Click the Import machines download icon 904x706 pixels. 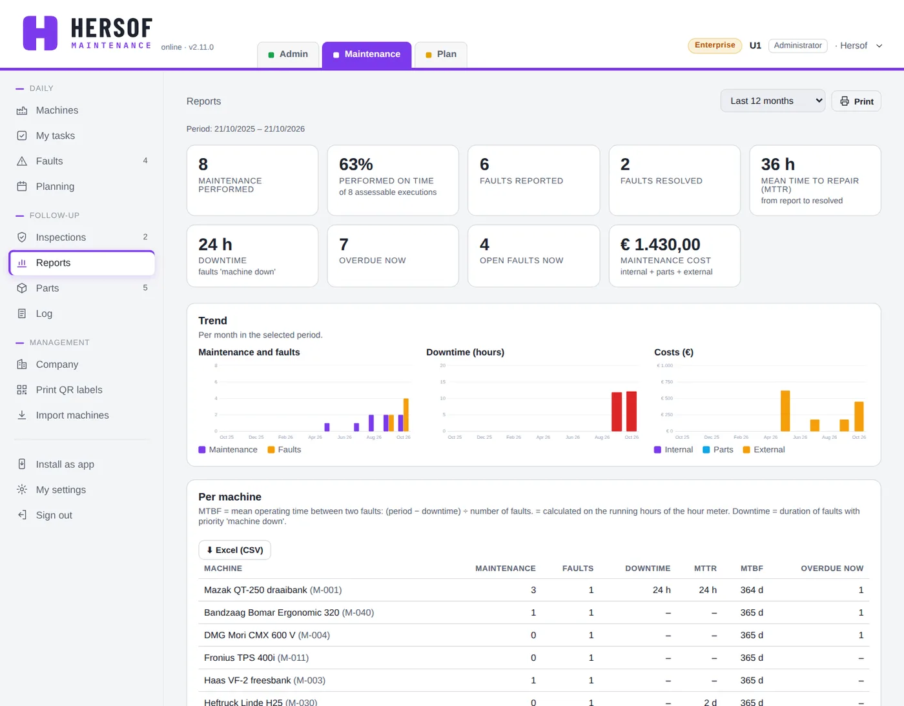tap(22, 415)
